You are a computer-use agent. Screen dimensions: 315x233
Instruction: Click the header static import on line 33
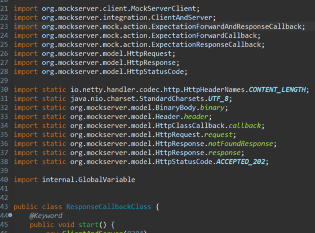pos(196,117)
